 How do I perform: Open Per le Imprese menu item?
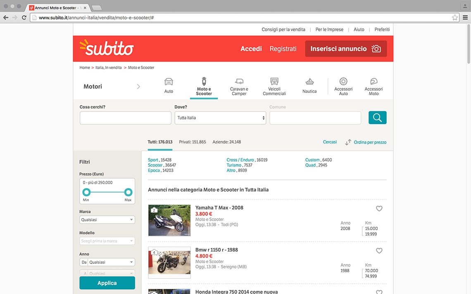point(329,29)
